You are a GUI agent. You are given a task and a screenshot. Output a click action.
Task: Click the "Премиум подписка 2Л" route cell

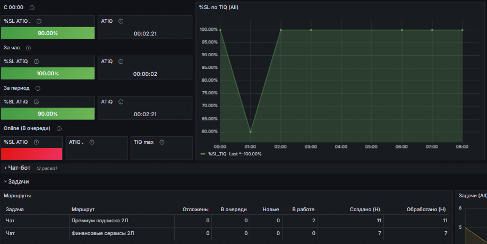99,220
